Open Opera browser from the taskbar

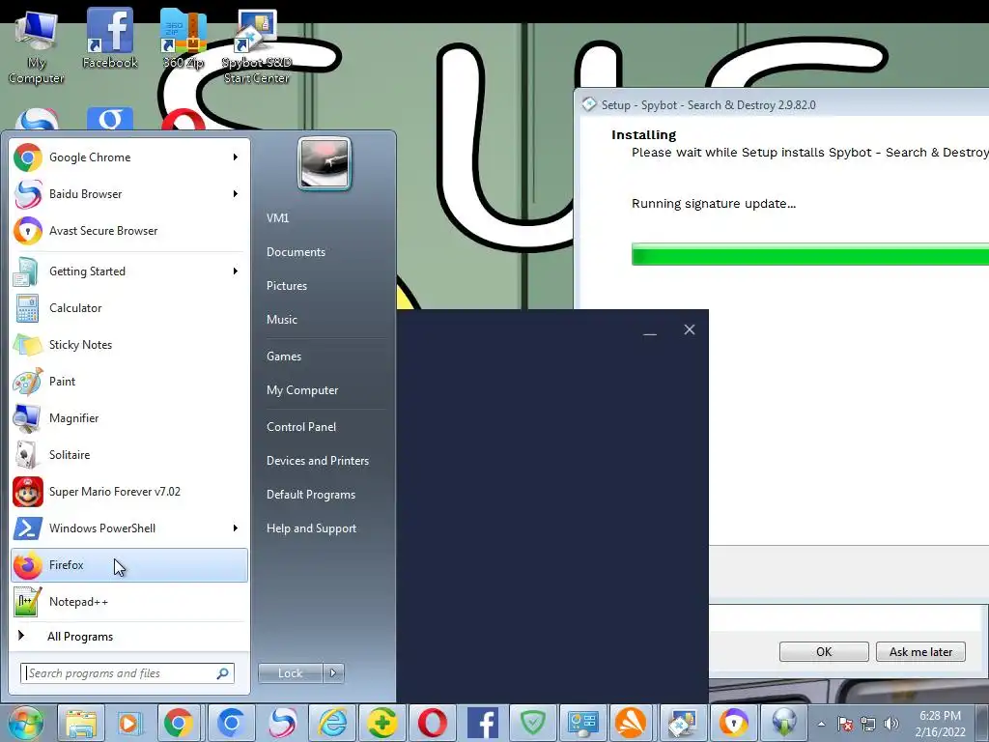point(432,723)
